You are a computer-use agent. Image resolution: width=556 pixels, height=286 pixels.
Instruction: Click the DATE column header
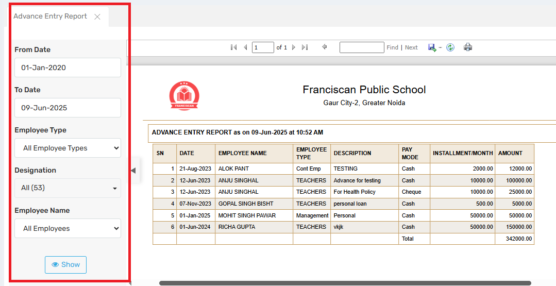196,154
